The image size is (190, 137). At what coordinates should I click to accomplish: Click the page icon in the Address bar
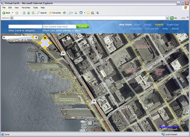tap(12, 18)
